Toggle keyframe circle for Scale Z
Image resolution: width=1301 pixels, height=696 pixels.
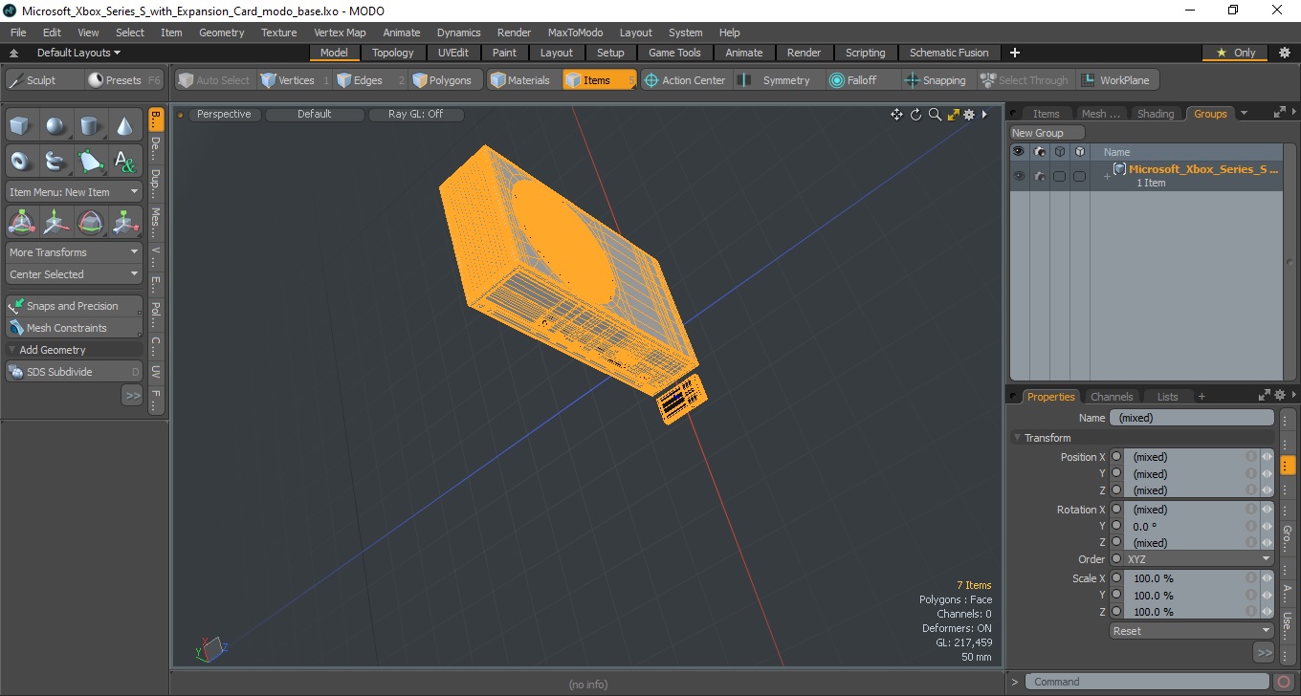tap(1116, 612)
